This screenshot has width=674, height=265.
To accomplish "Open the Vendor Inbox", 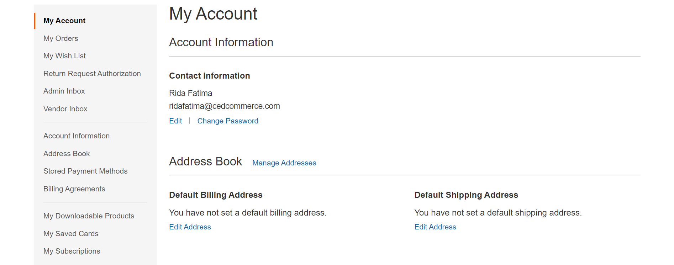I will pyautogui.click(x=65, y=109).
